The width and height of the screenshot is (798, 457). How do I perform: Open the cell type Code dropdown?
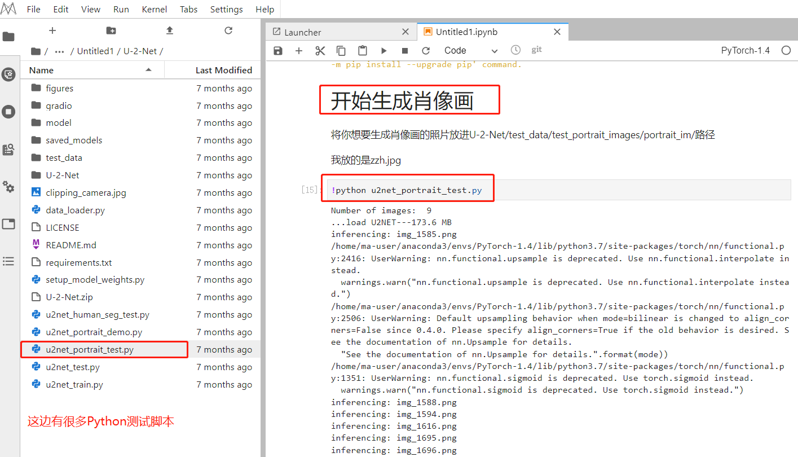[471, 51]
